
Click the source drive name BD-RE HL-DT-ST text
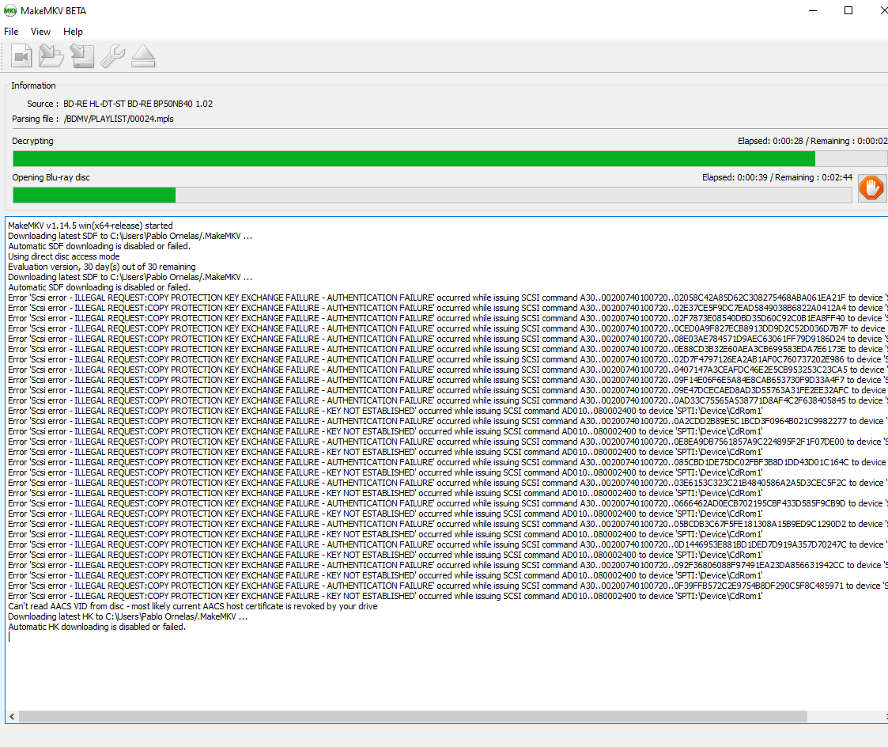[x=138, y=104]
